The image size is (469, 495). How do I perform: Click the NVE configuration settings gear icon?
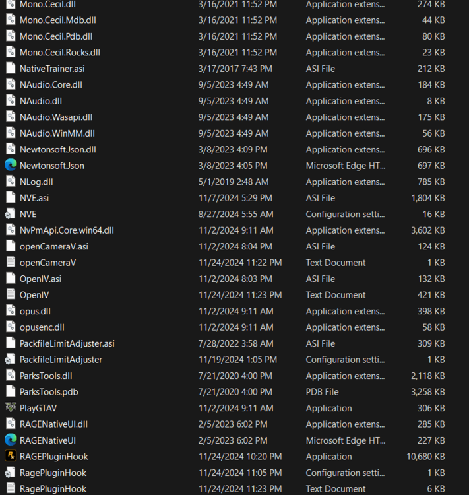(x=10, y=214)
